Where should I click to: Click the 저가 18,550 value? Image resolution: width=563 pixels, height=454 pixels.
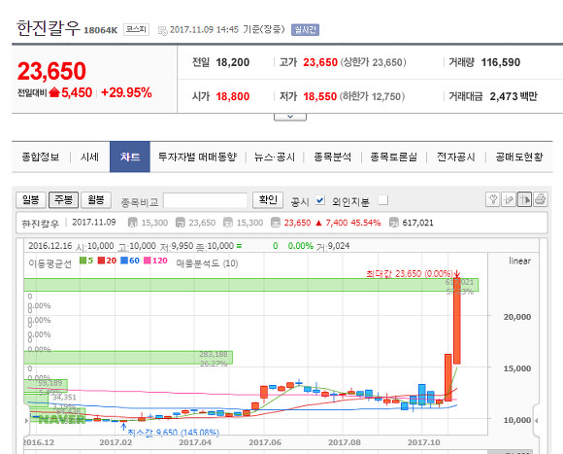pos(320,96)
